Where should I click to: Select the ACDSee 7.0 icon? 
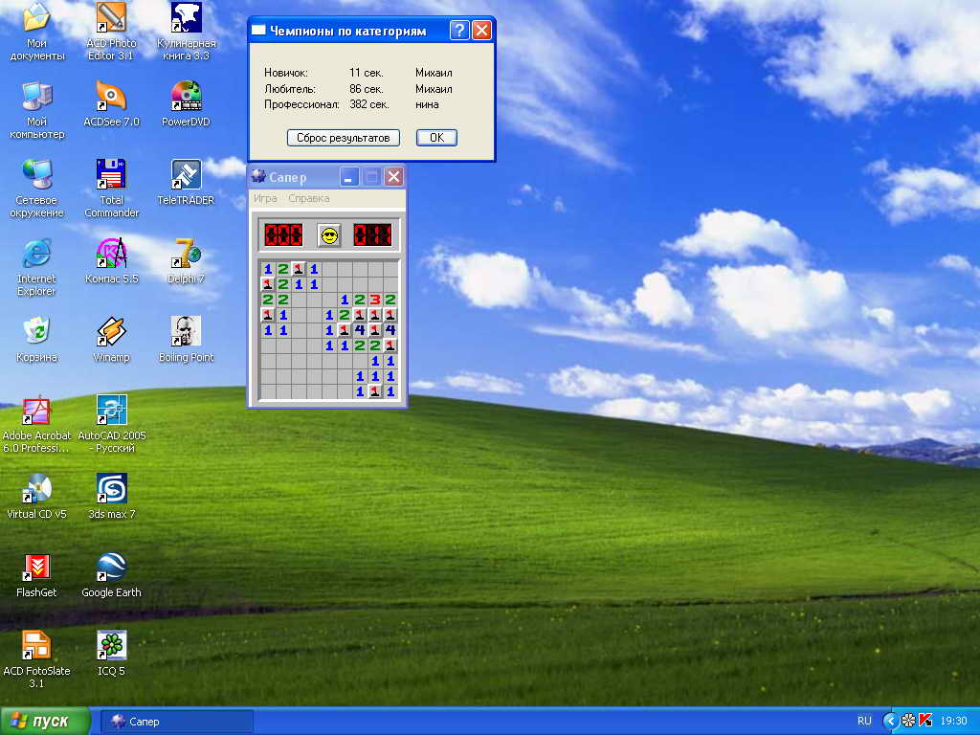pos(111,104)
